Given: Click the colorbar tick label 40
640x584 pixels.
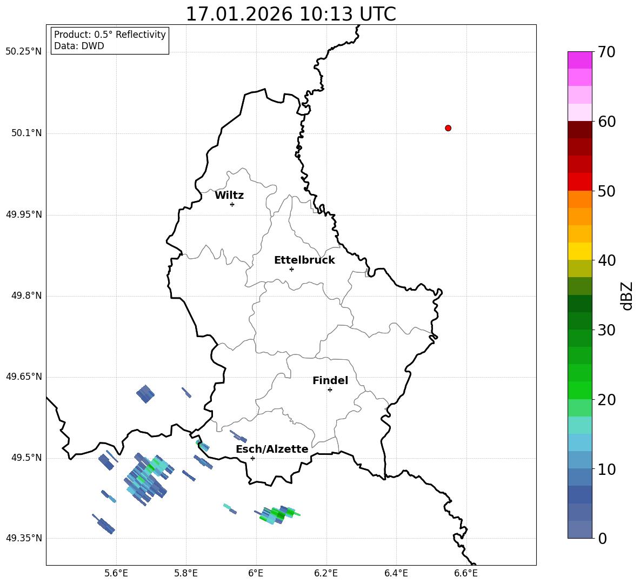Looking at the screenshot, I should coord(607,260).
